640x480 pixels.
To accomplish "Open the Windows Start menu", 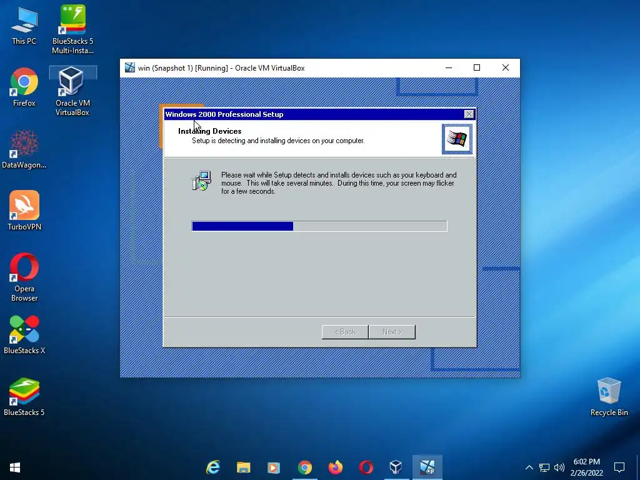I will point(15,467).
